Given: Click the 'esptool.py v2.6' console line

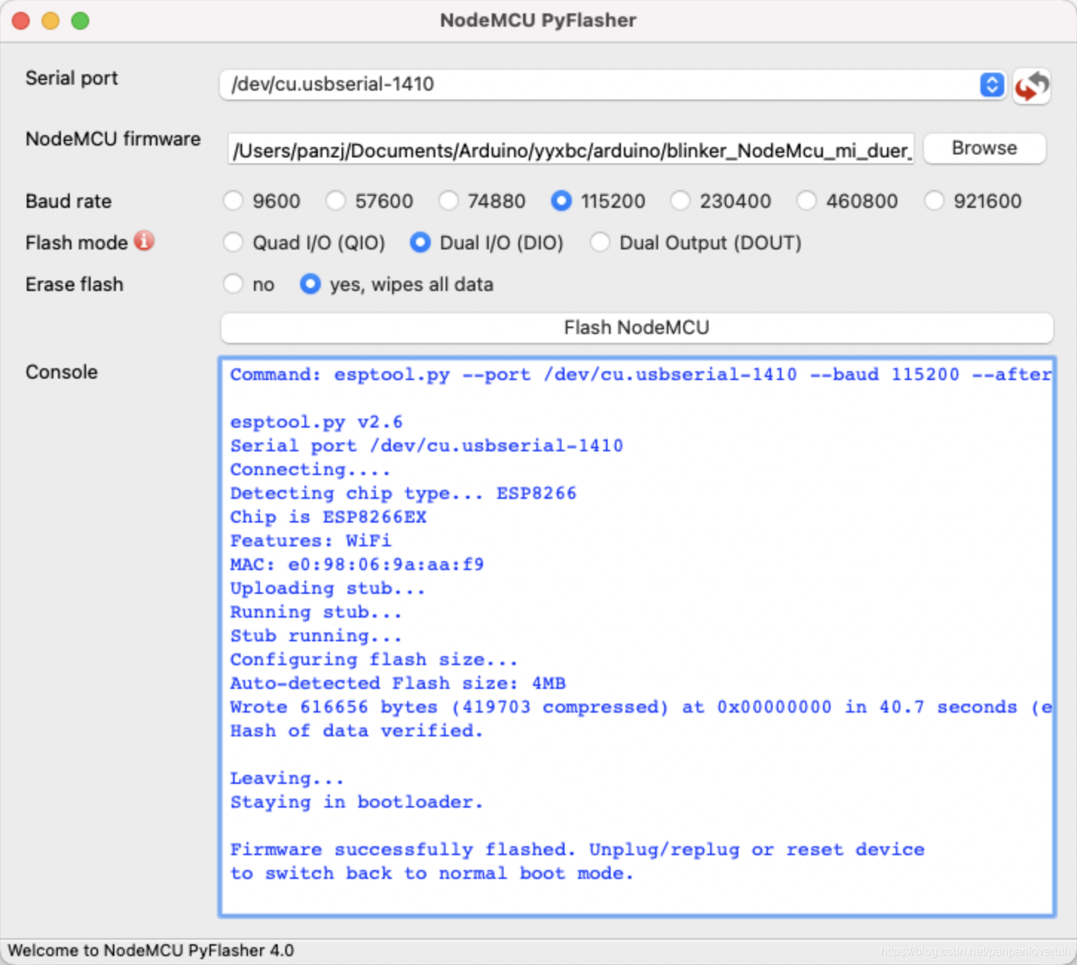Looking at the screenshot, I should pyautogui.click(x=316, y=422).
